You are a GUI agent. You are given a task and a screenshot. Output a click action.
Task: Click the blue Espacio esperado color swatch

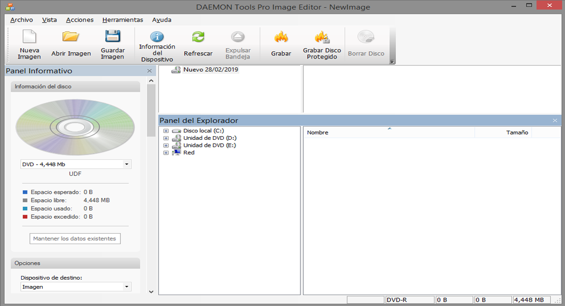[x=25, y=192]
